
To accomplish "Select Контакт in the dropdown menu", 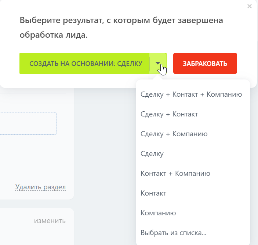I will click(x=153, y=193).
